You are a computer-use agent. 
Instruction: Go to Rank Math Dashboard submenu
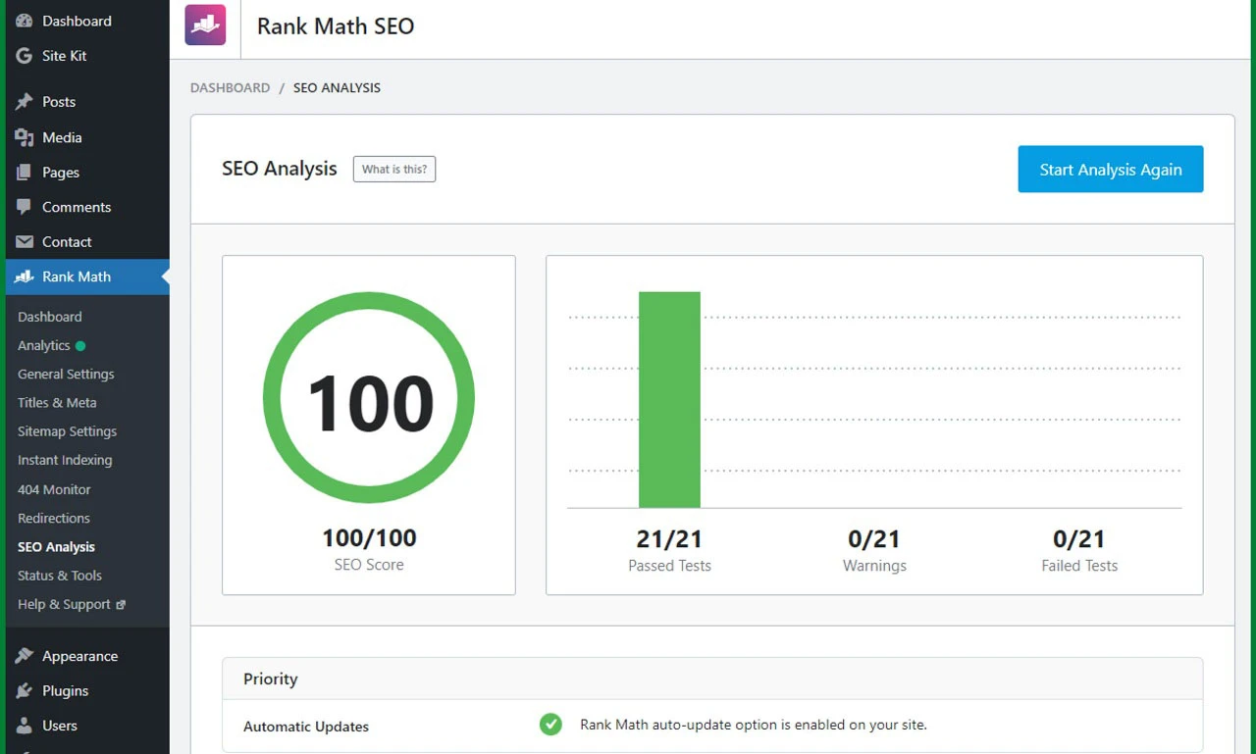50,317
